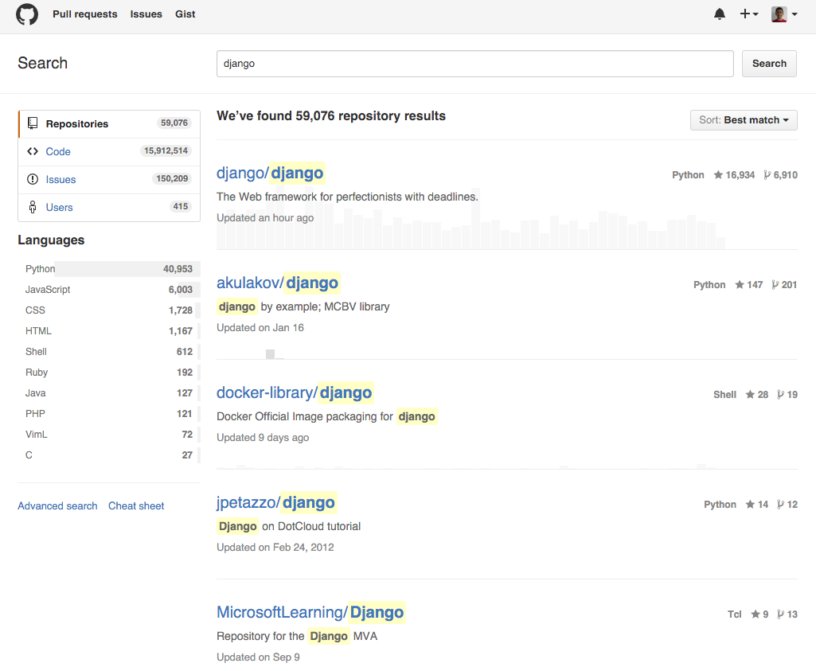Go to GitHub home via Octocat logo

pyautogui.click(x=27, y=14)
